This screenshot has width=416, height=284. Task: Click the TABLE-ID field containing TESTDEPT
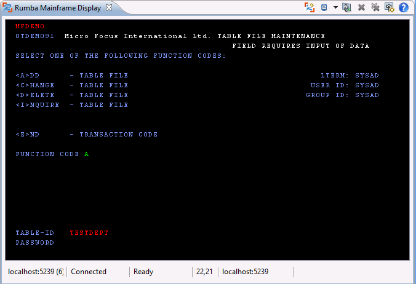coord(89,233)
